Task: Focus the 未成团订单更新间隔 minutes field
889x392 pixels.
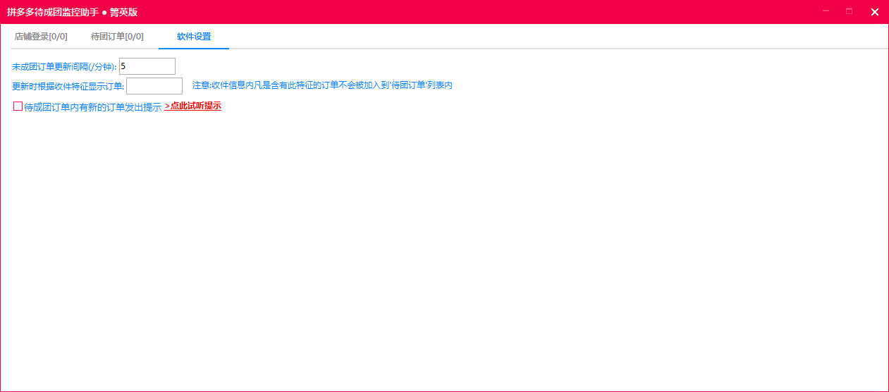Action: click(147, 66)
